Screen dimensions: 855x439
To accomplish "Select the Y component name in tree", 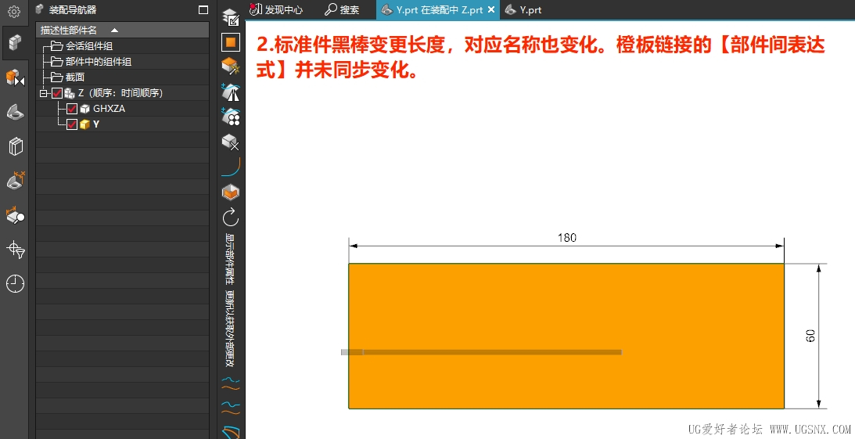I will point(96,124).
